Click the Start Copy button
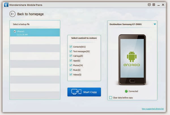 [84, 92]
